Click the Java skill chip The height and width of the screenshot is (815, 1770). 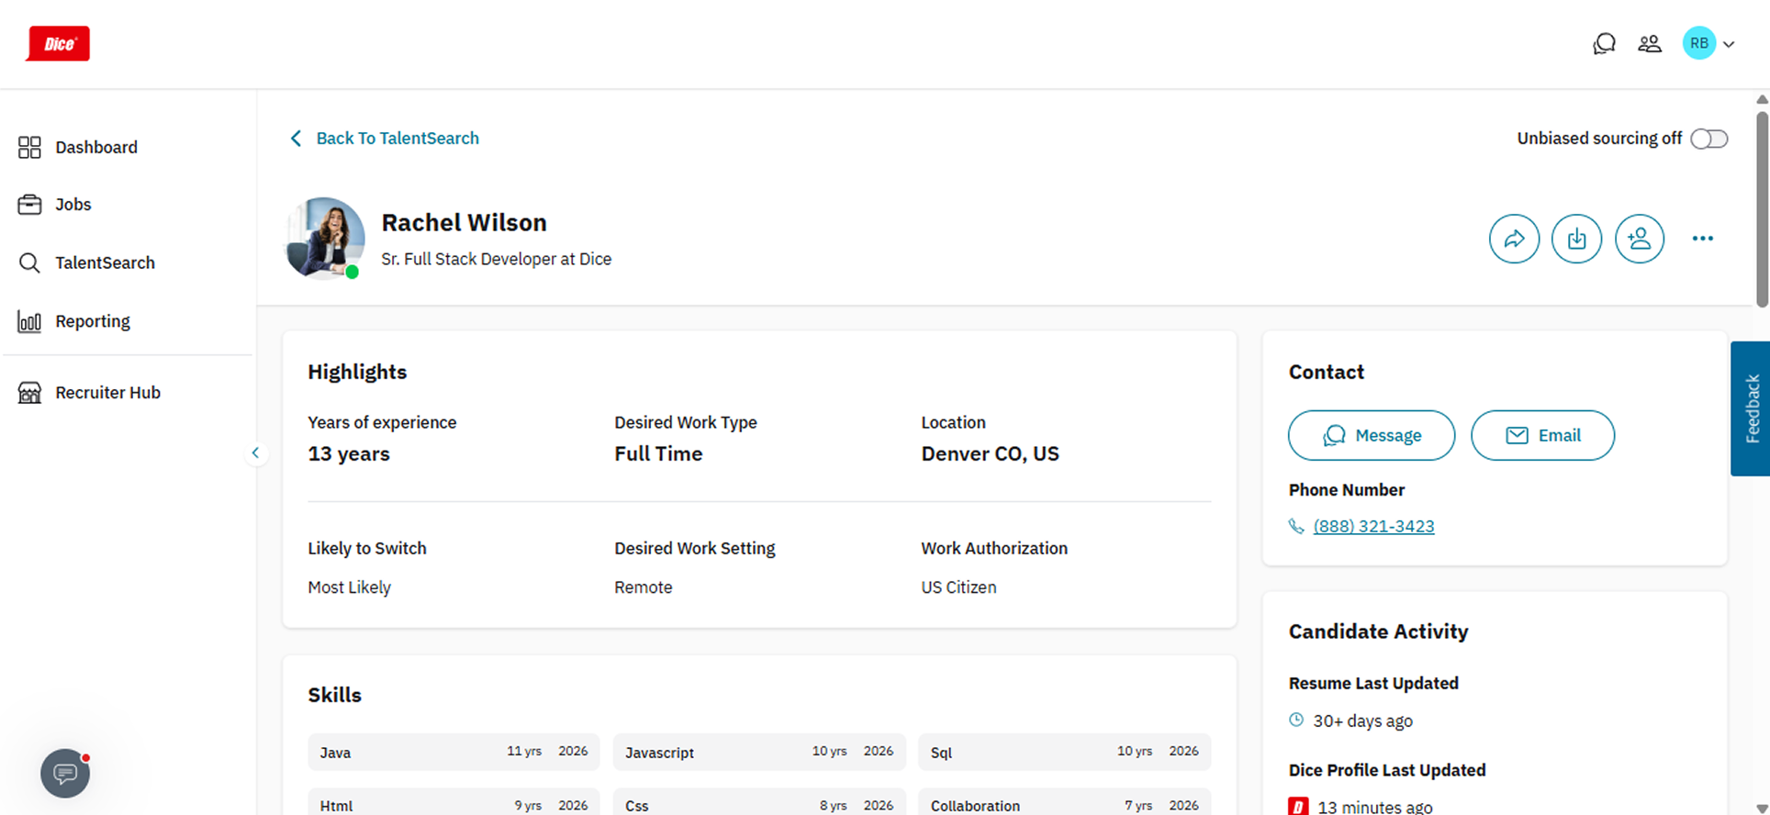pyautogui.click(x=454, y=752)
